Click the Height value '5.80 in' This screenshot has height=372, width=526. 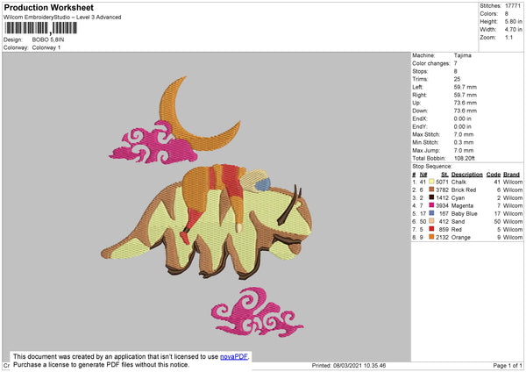tap(514, 21)
